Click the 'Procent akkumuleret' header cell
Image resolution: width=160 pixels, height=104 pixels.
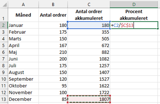pos(134,15)
